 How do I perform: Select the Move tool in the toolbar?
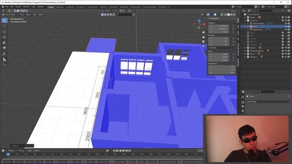5,32
